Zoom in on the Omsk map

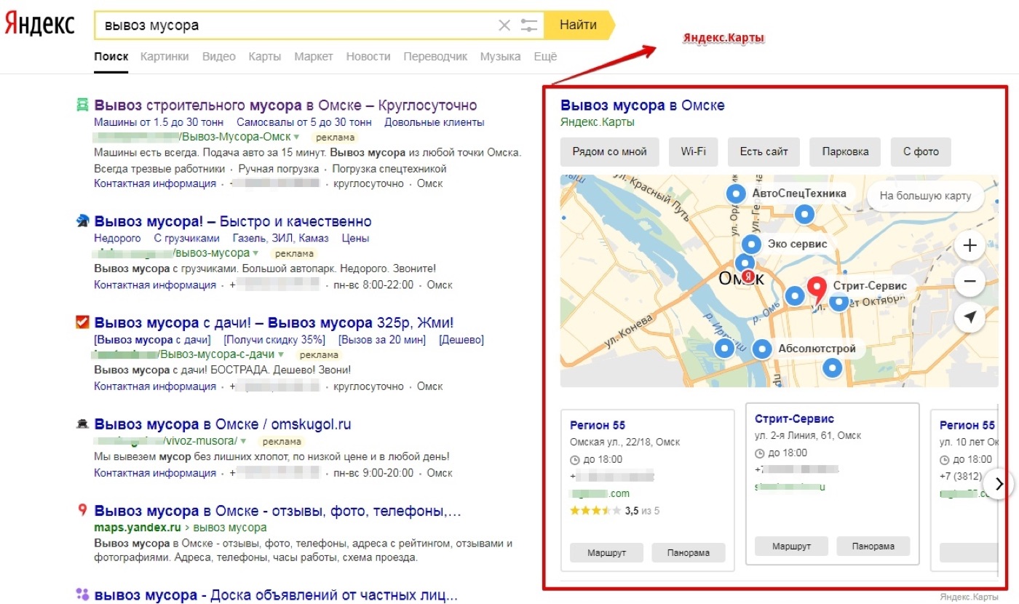coord(970,246)
